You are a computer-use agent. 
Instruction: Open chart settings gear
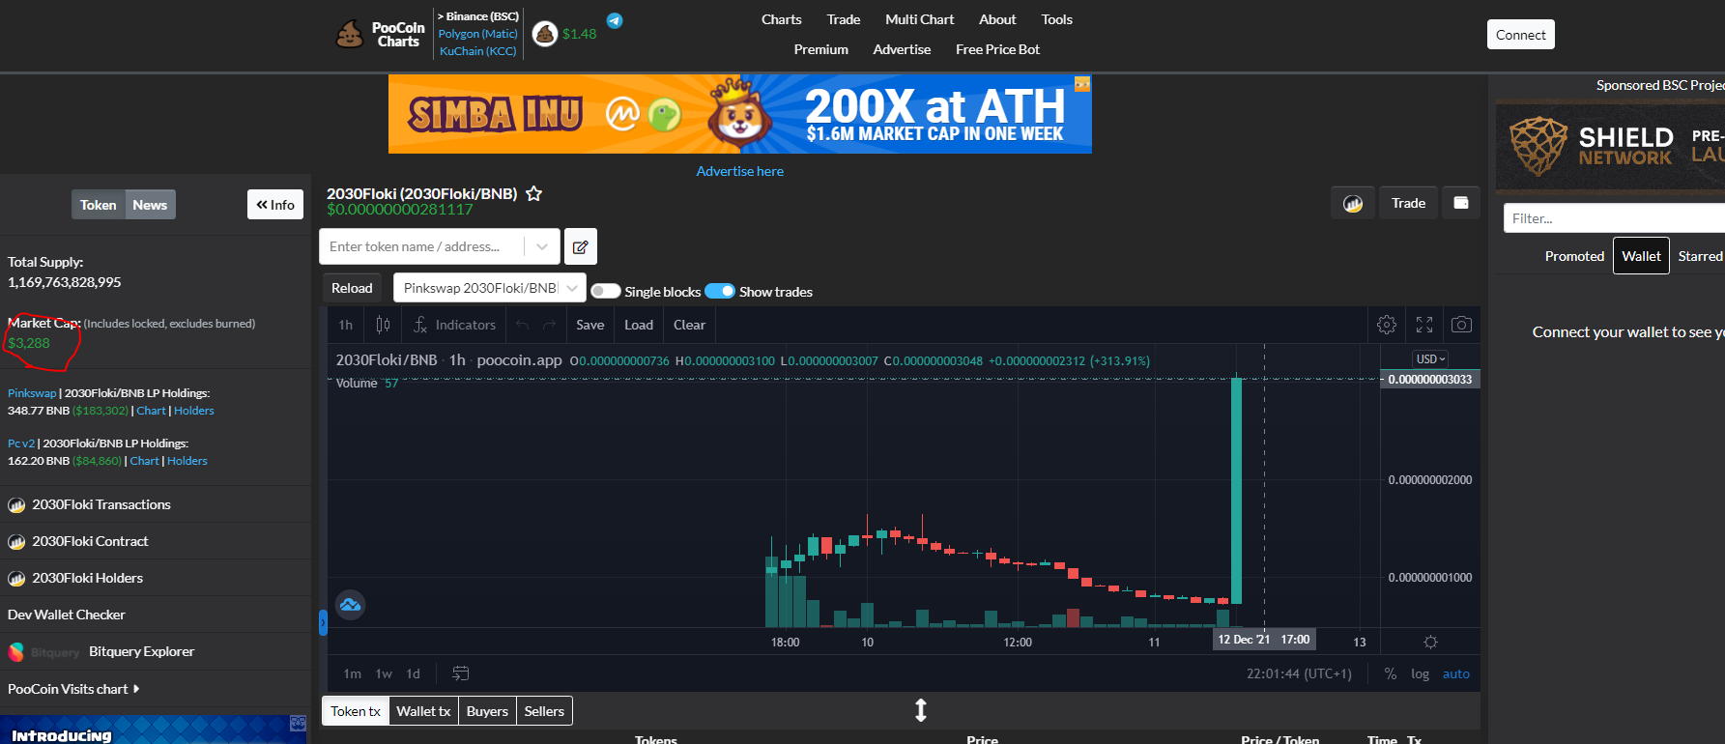pyautogui.click(x=1387, y=325)
